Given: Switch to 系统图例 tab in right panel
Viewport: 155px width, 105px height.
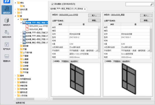Looking at the screenshot, I should tap(126, 61).
